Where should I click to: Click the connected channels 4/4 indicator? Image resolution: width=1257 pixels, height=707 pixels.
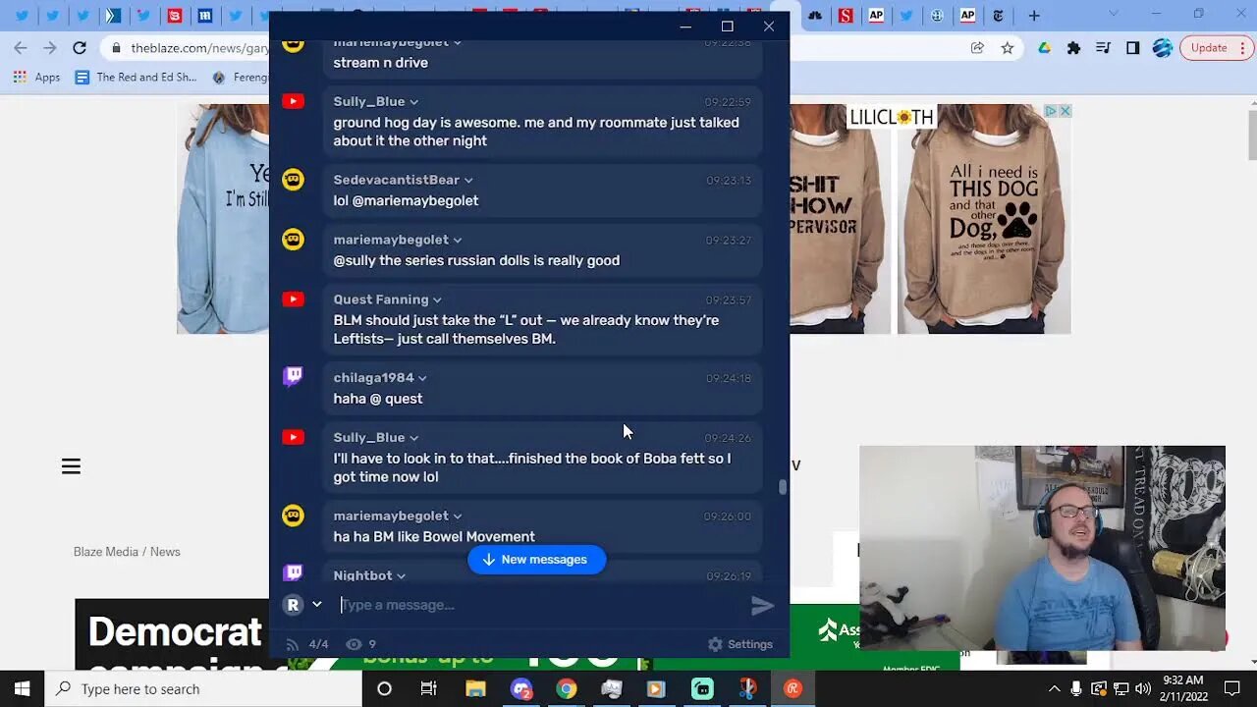pyautogui.click(x=307, y=644)
